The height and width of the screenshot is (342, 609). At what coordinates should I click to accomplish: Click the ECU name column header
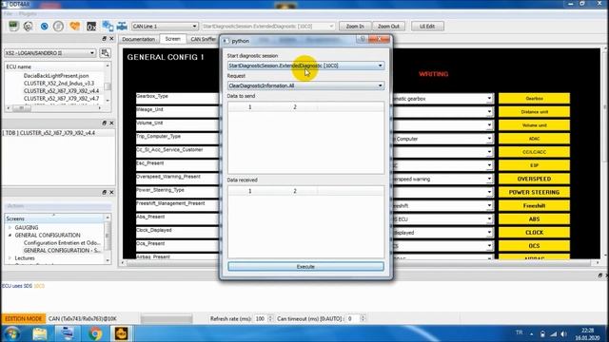(x=54, y=66)
